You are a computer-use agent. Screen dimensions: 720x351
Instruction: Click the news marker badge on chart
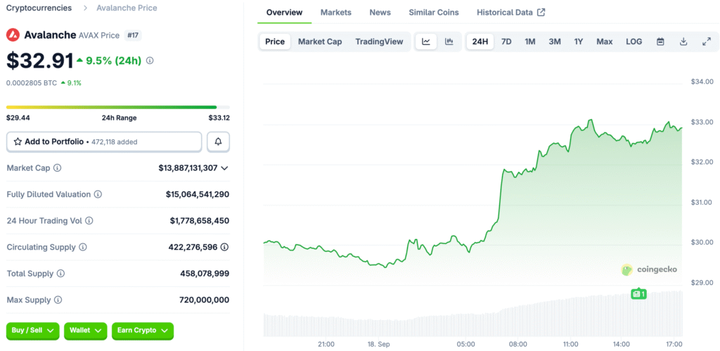(638, 293)
